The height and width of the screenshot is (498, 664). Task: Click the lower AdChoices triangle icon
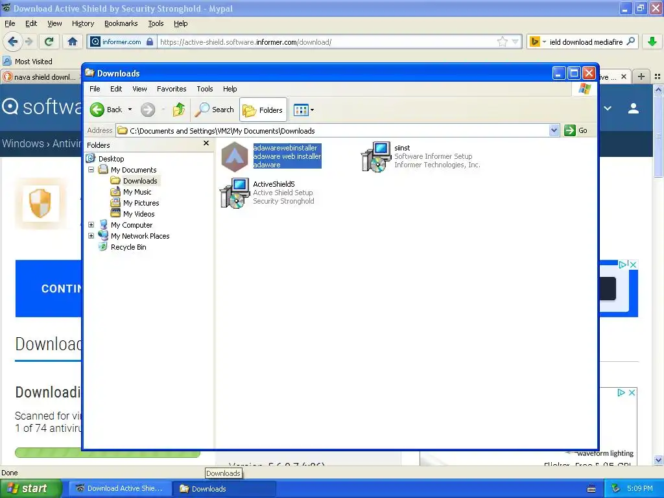[x=621, y=392]
